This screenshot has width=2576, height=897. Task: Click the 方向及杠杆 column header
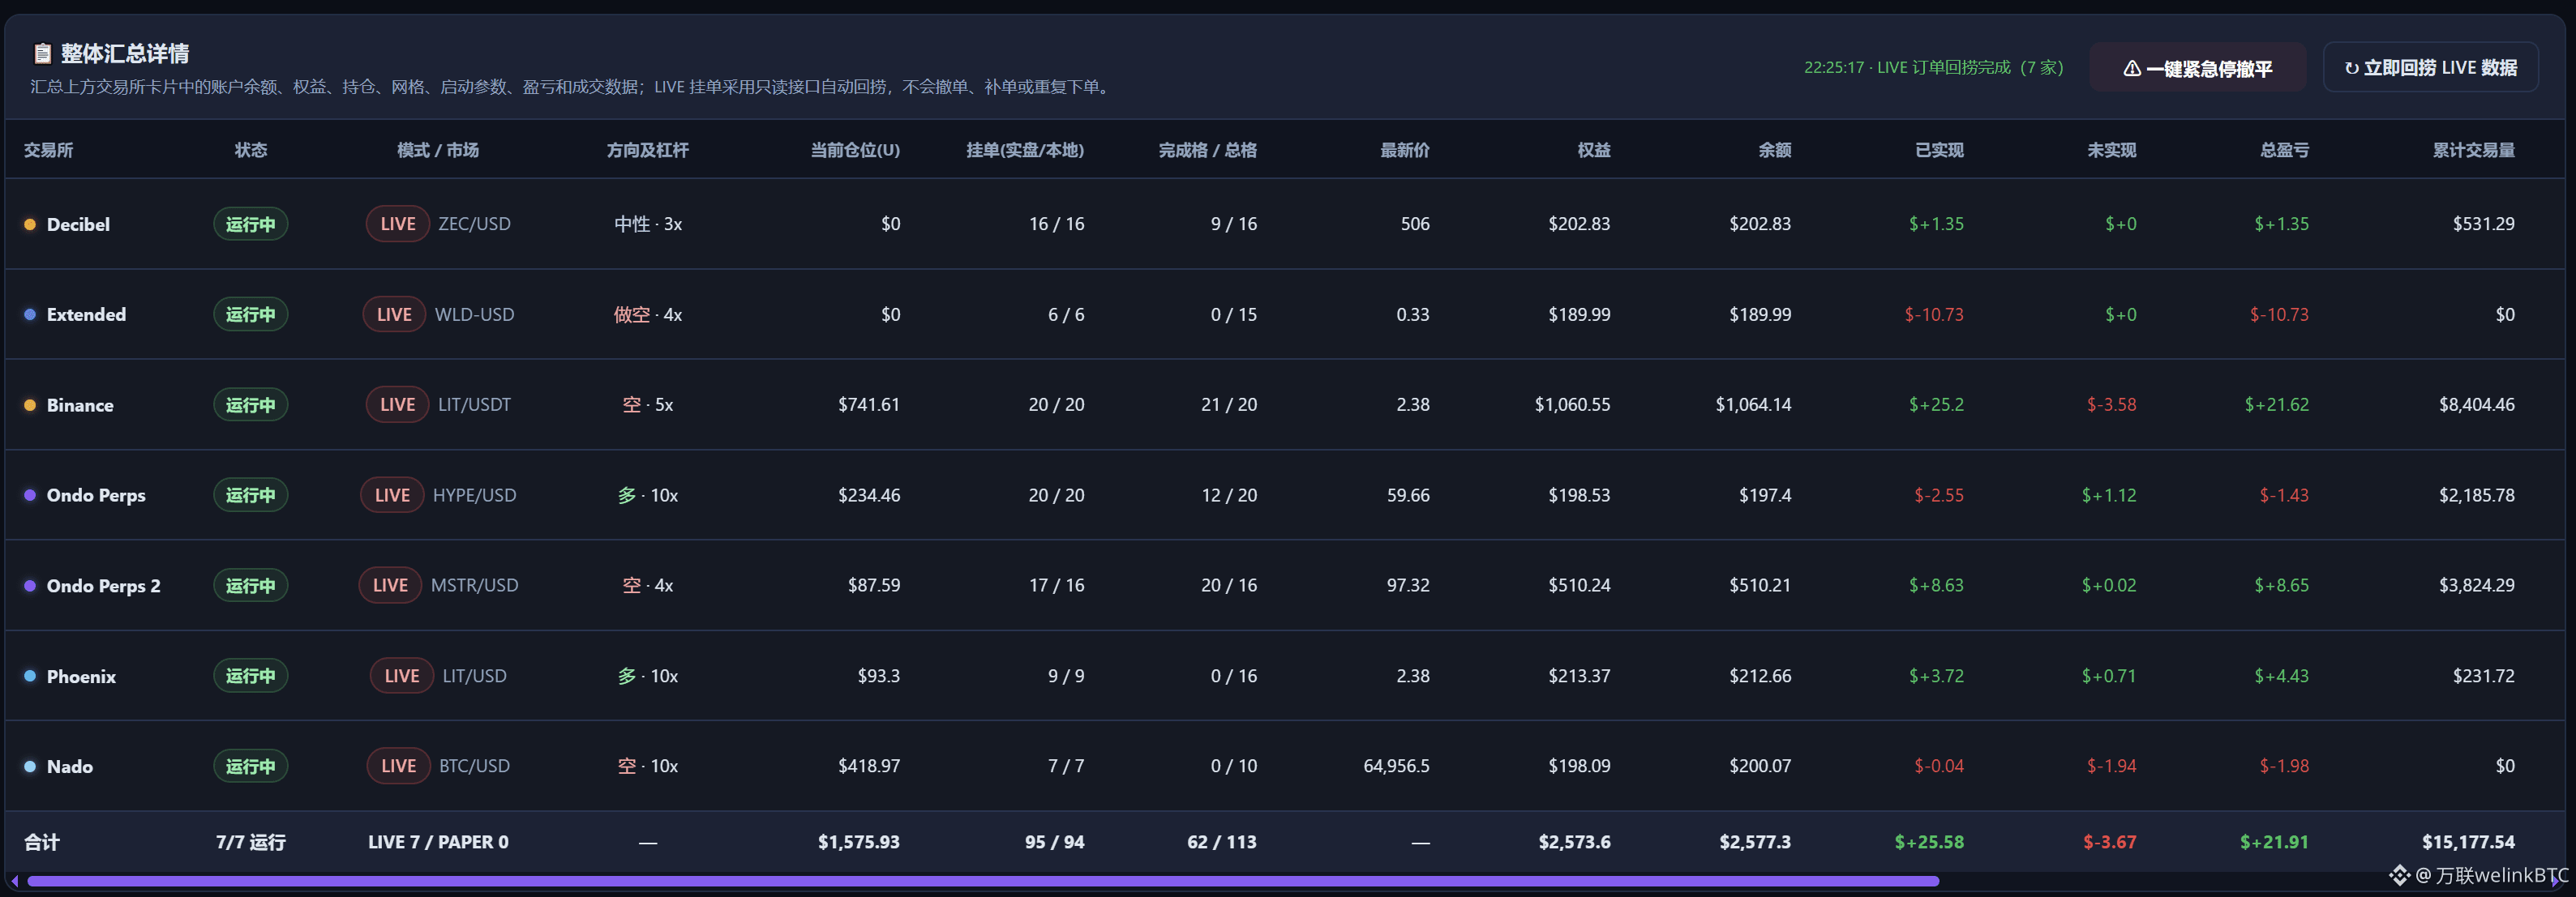[x=648, y=150]
